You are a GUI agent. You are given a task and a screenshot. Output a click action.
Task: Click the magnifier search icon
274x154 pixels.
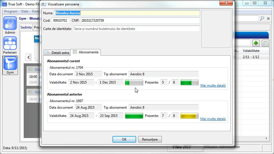click(x=262, y=19)
